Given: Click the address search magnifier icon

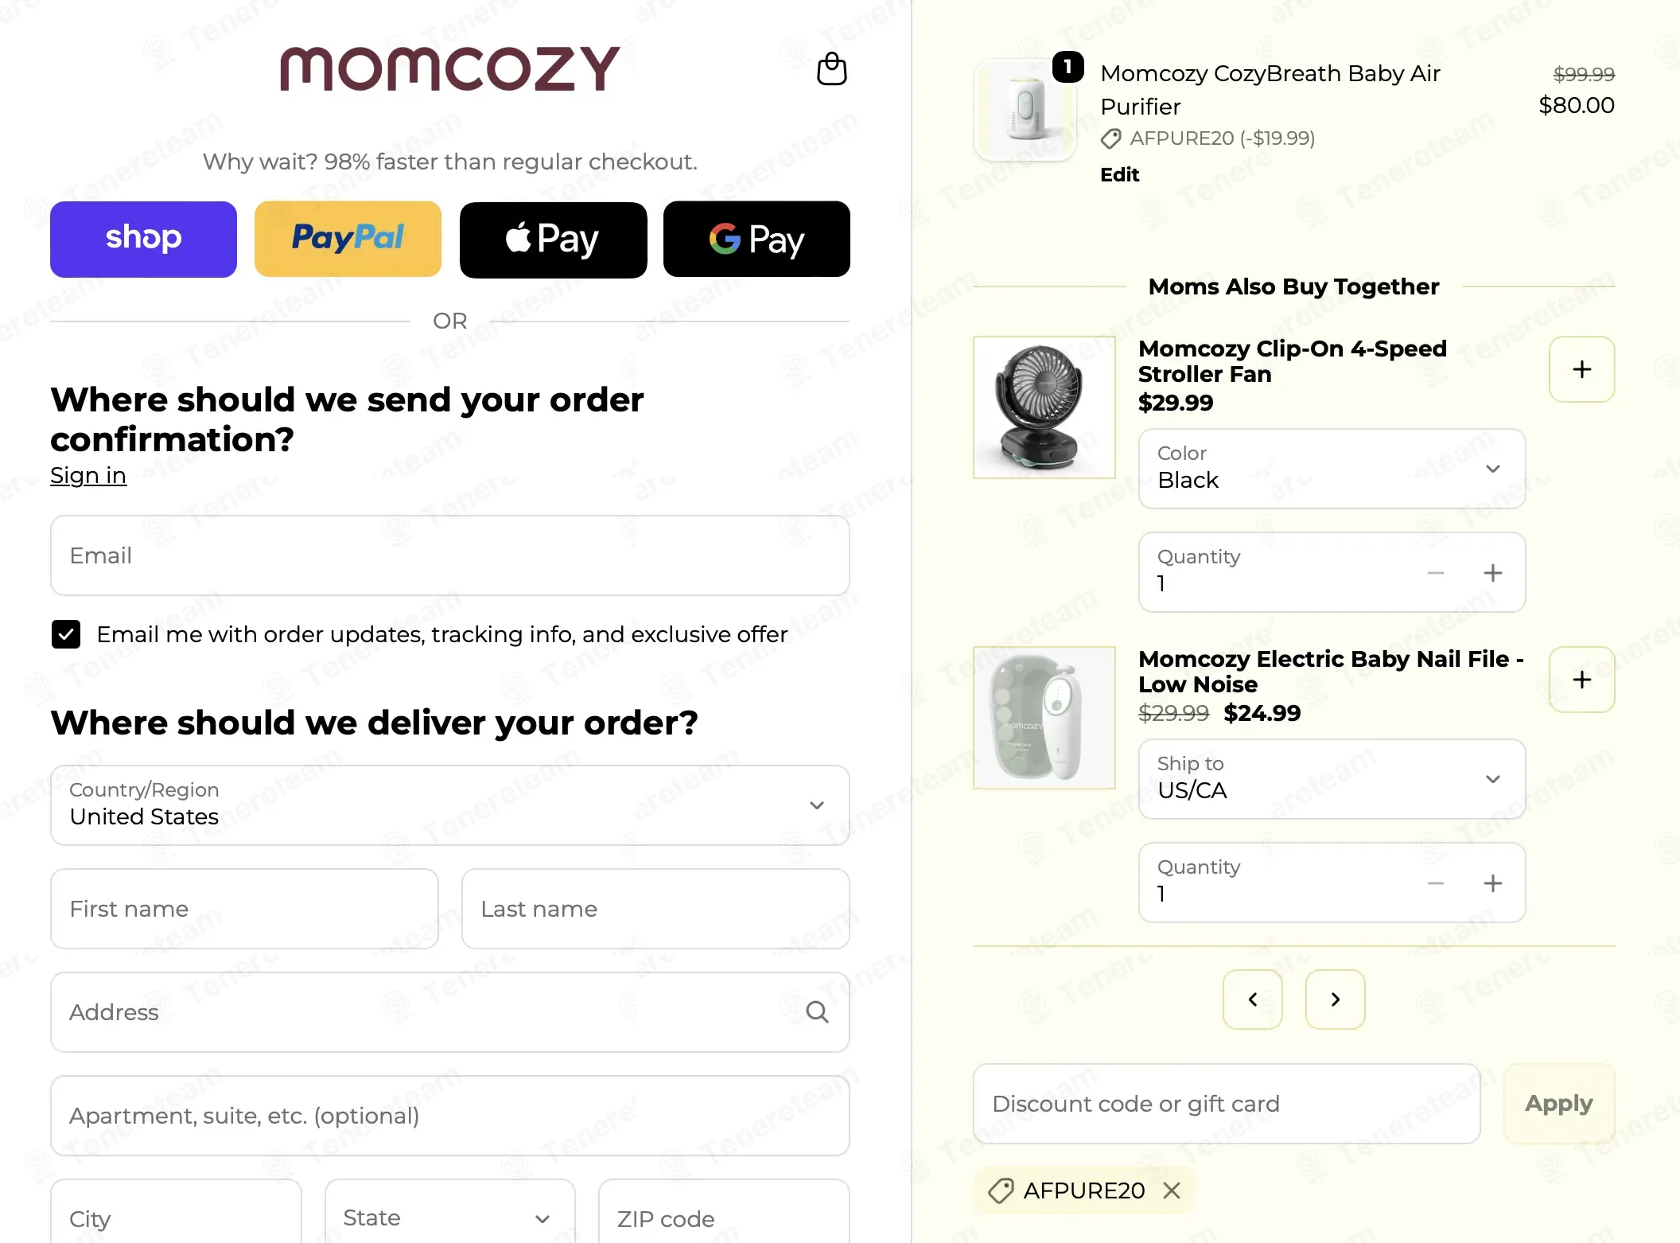Looking at the screenshot, I should point(817,1012).
